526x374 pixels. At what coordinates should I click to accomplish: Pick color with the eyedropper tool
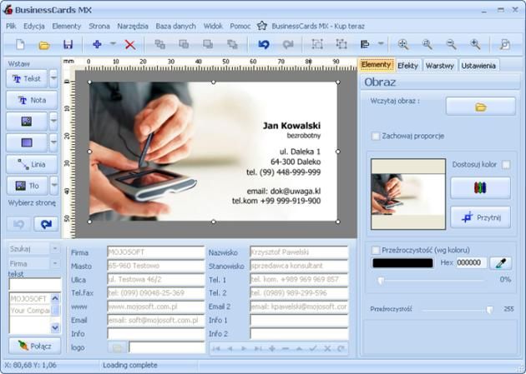pos(500,262)
